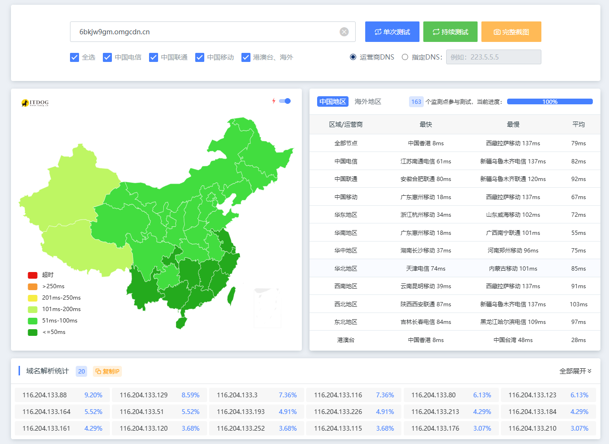609x444 pixels.
Task: Sort by the 平均 column header
Action: [x=578, y=124]
